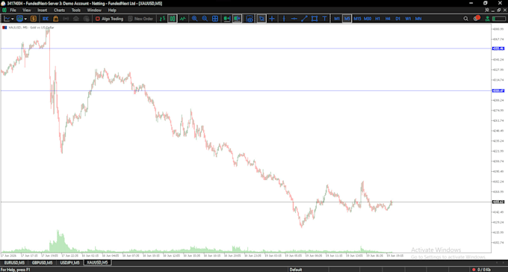Toggle Algo Trading

tap(109, 19)
